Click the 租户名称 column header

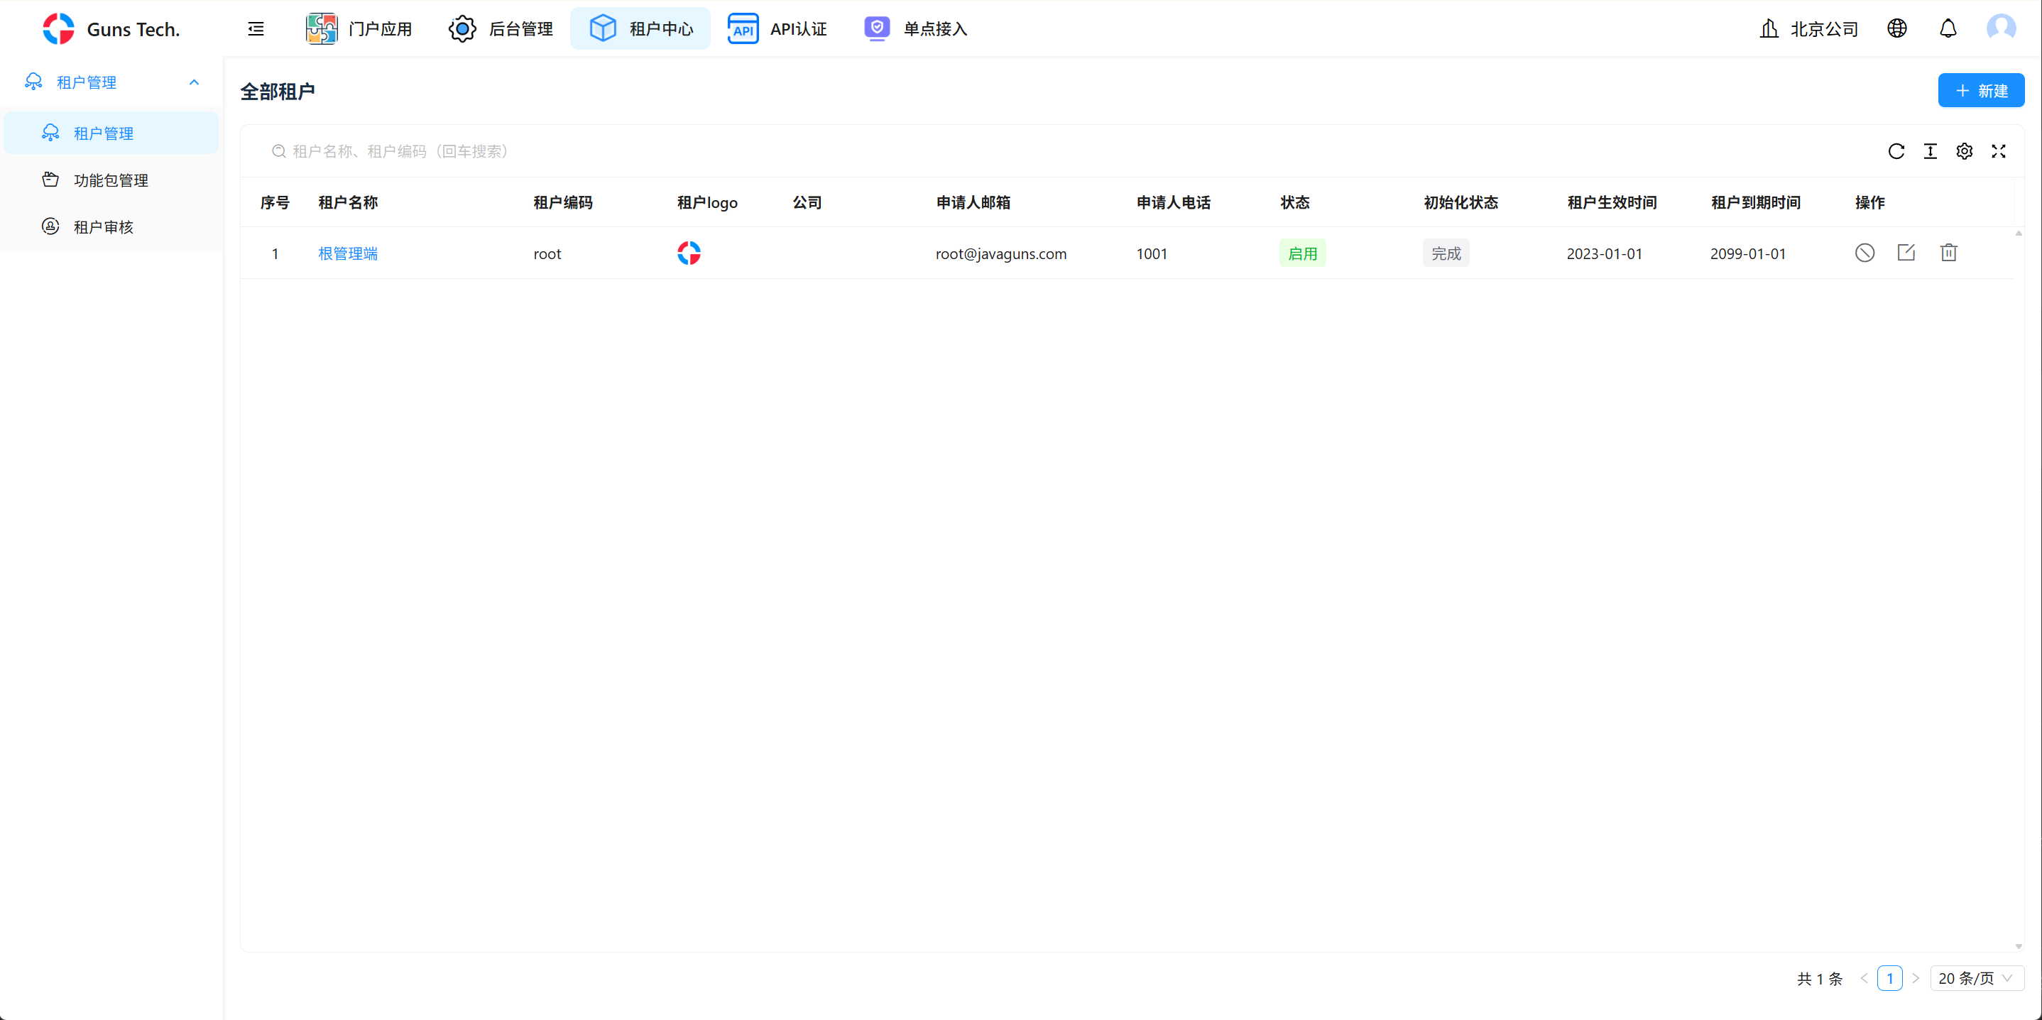click(x=348, y=202)
